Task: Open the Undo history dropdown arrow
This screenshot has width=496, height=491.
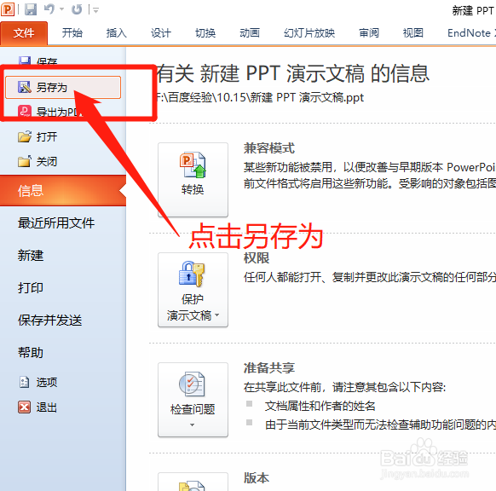Action: tap(61, 9)
